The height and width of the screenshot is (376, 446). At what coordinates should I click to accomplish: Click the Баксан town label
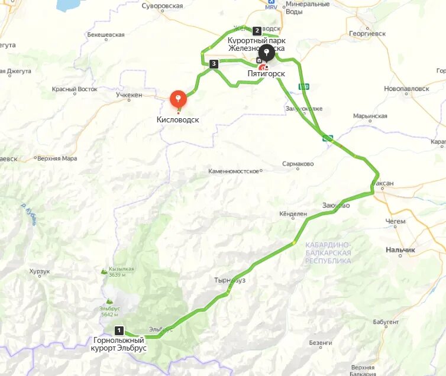(383, 183)
